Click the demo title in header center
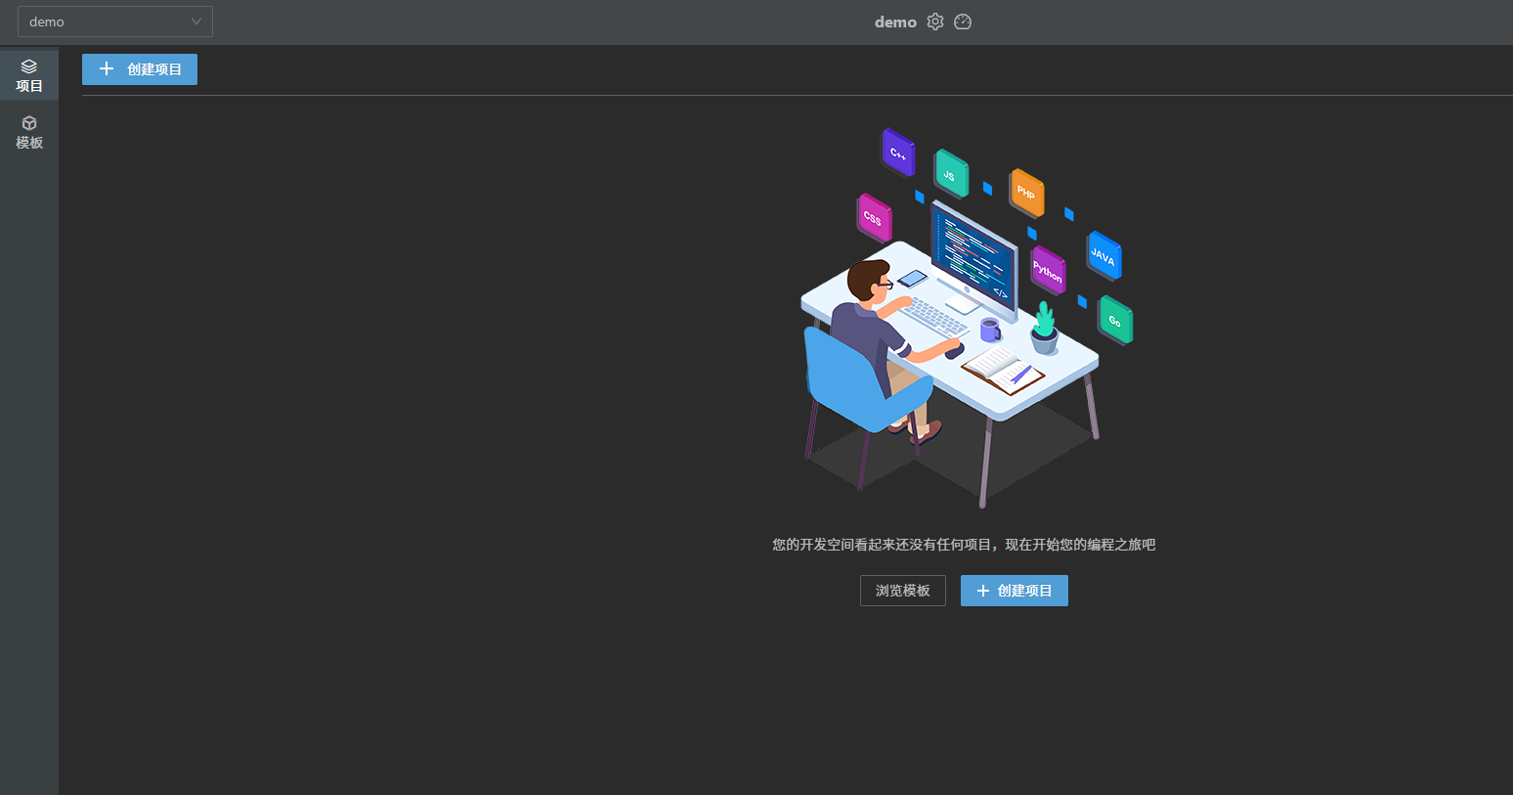The height and width of the screenshot is (795, 1513). (895, 22)
